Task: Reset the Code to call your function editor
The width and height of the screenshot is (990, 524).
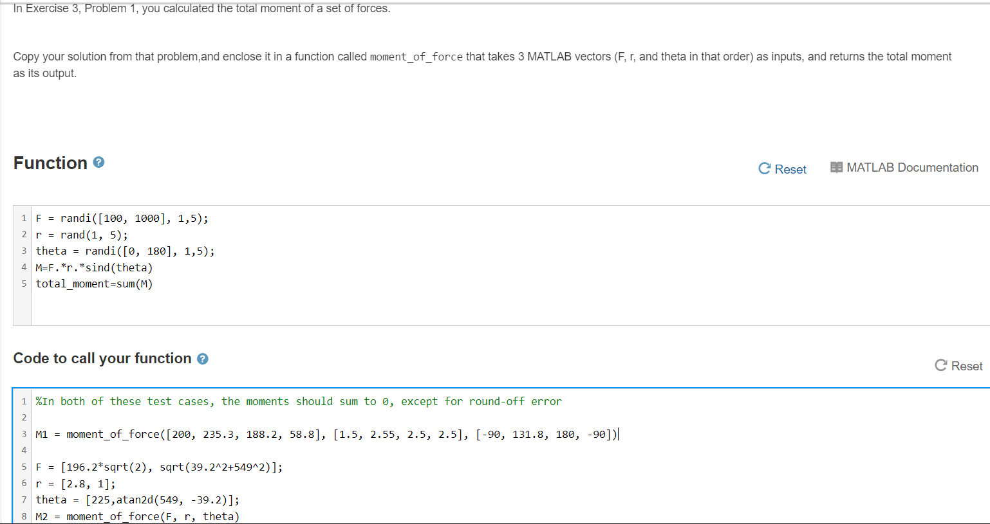Action: pos(958,365)
